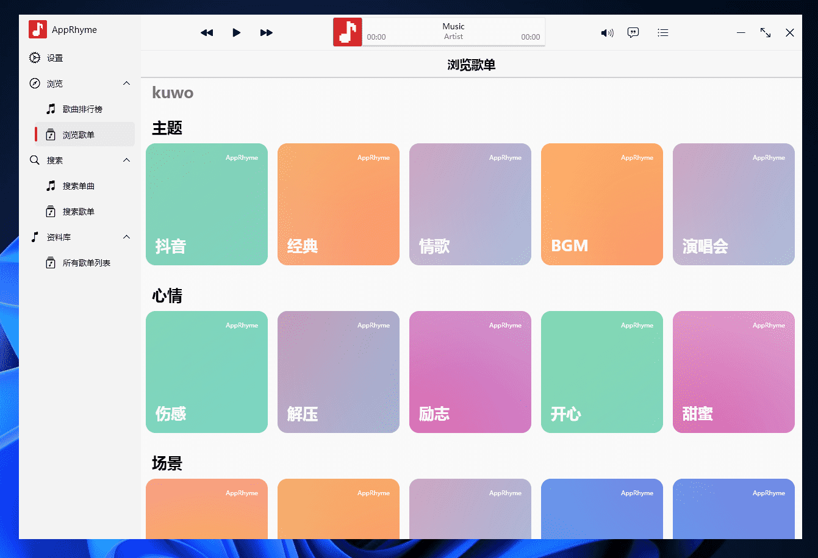Open the 甜蜜 mood card

[x=734, y=372]
